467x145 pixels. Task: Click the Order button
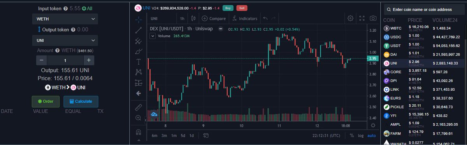(46, 102)
